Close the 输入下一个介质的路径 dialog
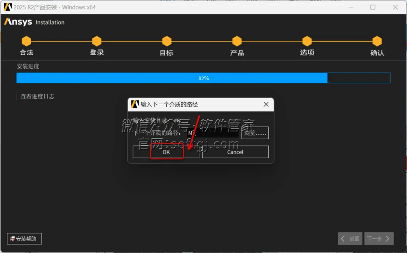This screenshot has height=253, width=407. [266, 104]
